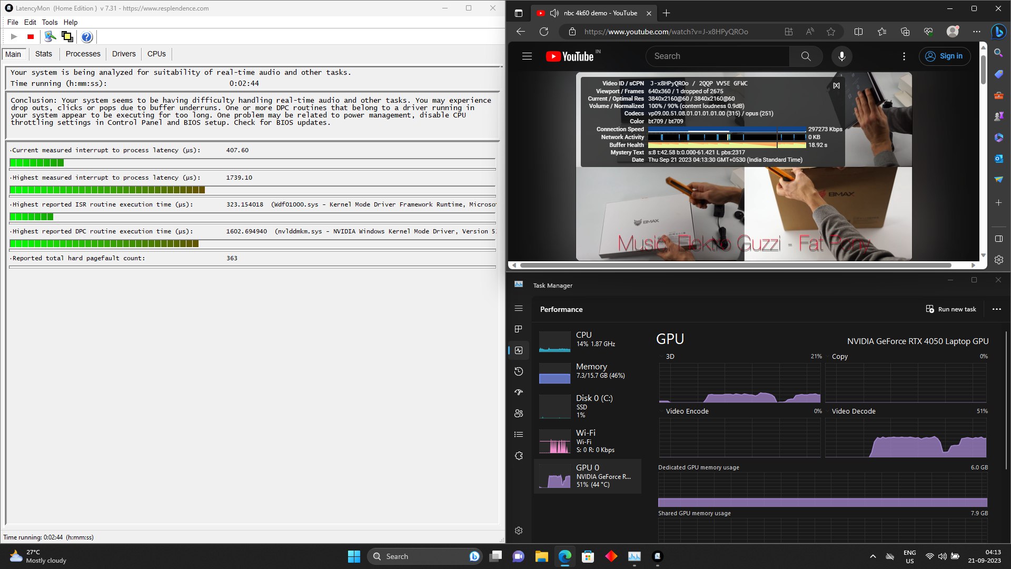Open Task Manager Startup apps page
This screenshot has width=1011, height=569.
point(519,393)
